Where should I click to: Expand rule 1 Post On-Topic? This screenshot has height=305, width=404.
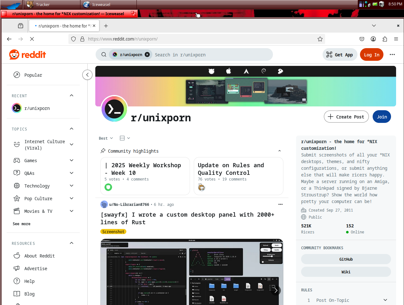(385, 300)
